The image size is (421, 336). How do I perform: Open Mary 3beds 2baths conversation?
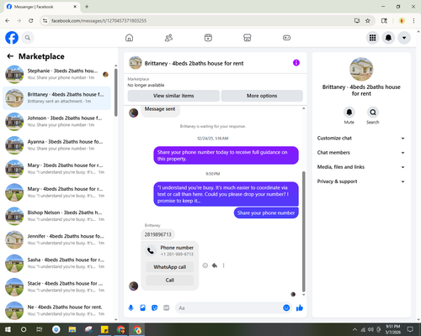[56, 169]
